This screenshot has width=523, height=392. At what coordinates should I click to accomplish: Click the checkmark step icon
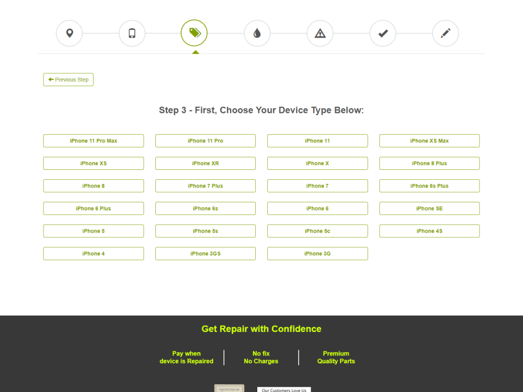(383, 33)
